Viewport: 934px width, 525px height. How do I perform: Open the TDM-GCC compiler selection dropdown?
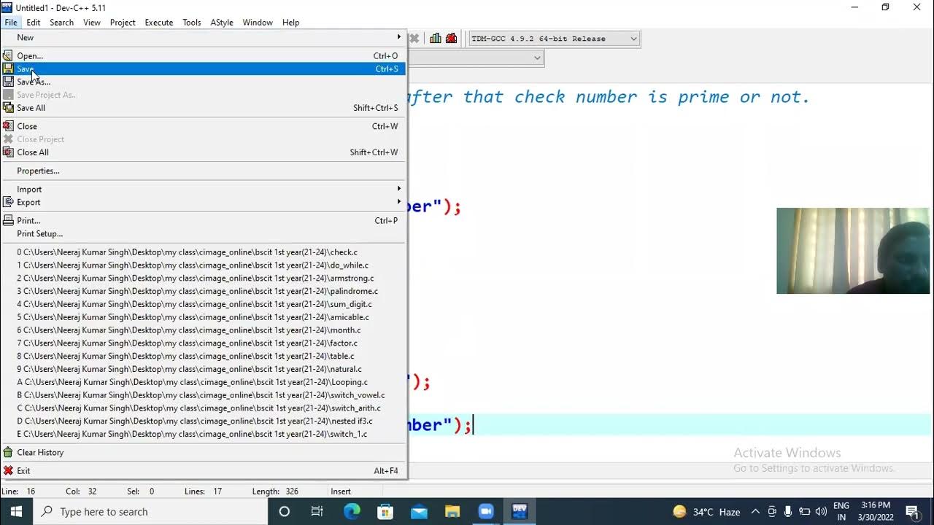coord(633,39)
